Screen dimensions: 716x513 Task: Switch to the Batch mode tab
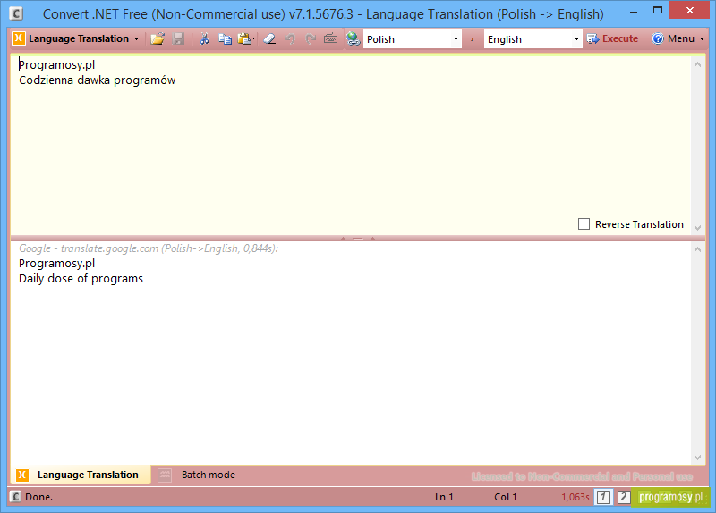tap(197, 475)
